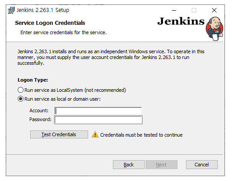This screenshot has height=181, width=232.
Task: Click 'Credentials must be tested to continue' text
Action: (x=141, y=135)
